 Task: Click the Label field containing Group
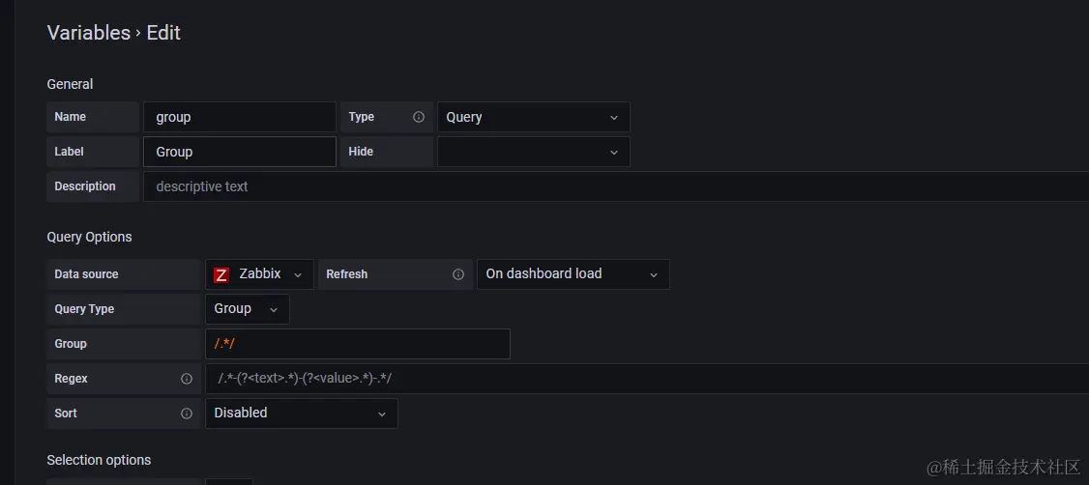pos(239,152)
